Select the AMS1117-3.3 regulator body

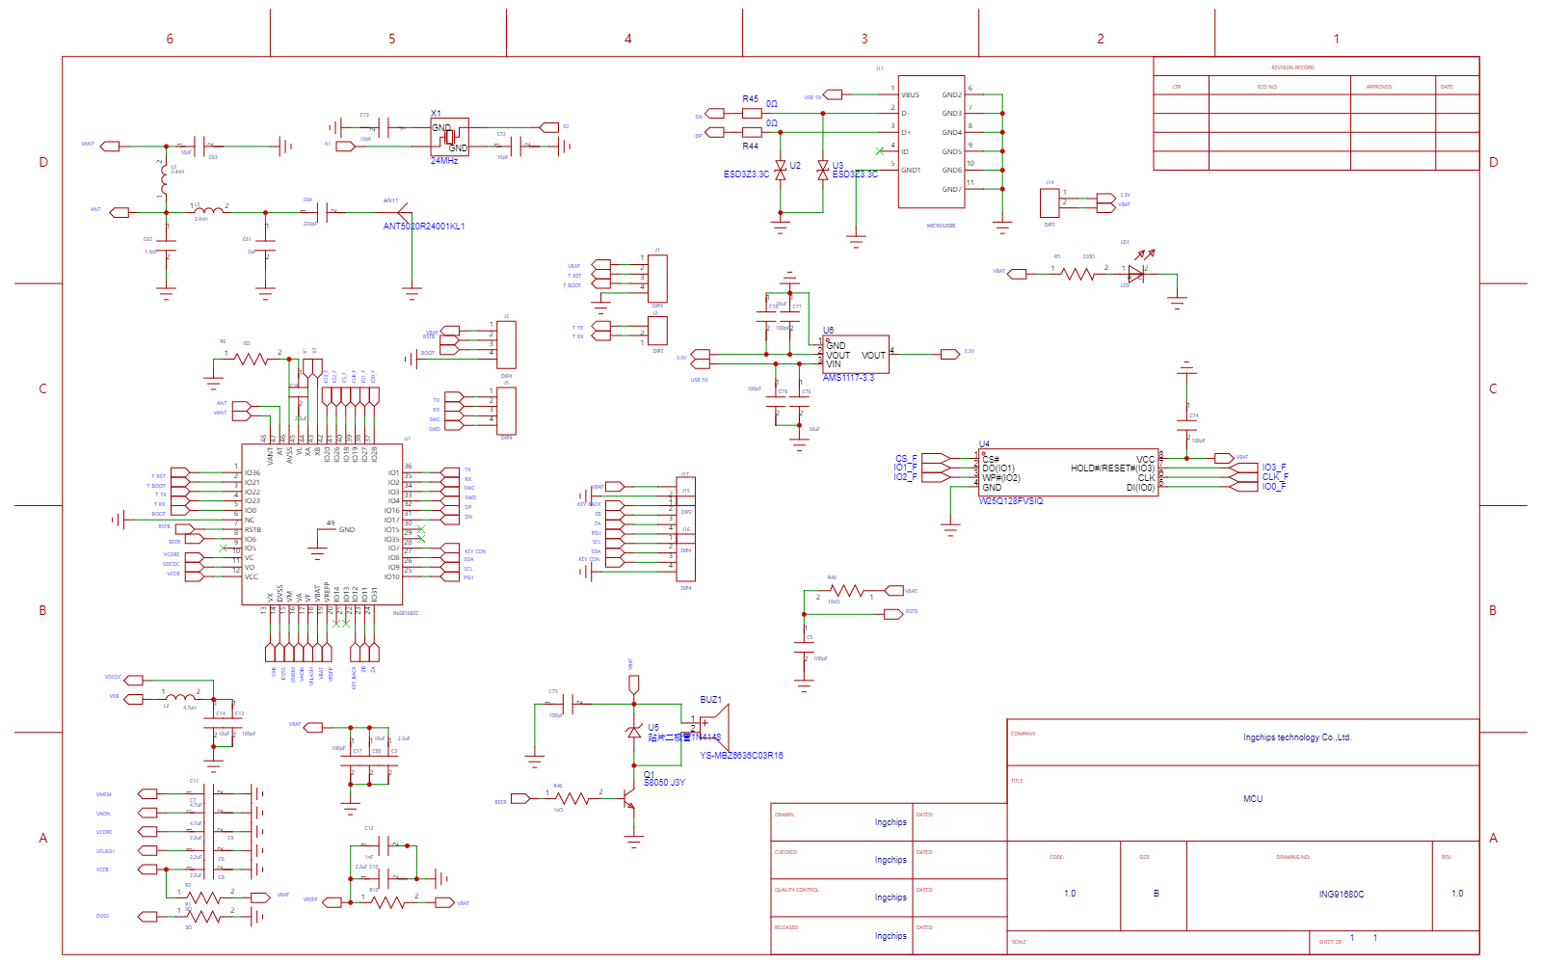tap(856, 354)
